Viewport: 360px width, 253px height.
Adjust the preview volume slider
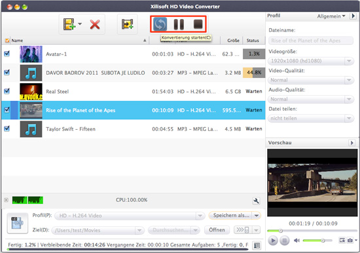(x=317, y=241)
